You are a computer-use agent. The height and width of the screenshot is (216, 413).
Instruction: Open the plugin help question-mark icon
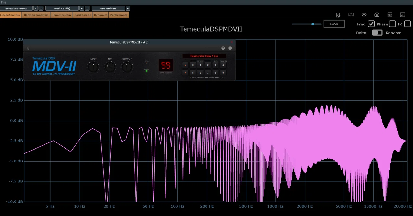point(223,48)
